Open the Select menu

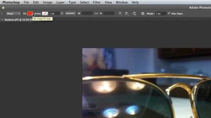click(x=84, y=2)
